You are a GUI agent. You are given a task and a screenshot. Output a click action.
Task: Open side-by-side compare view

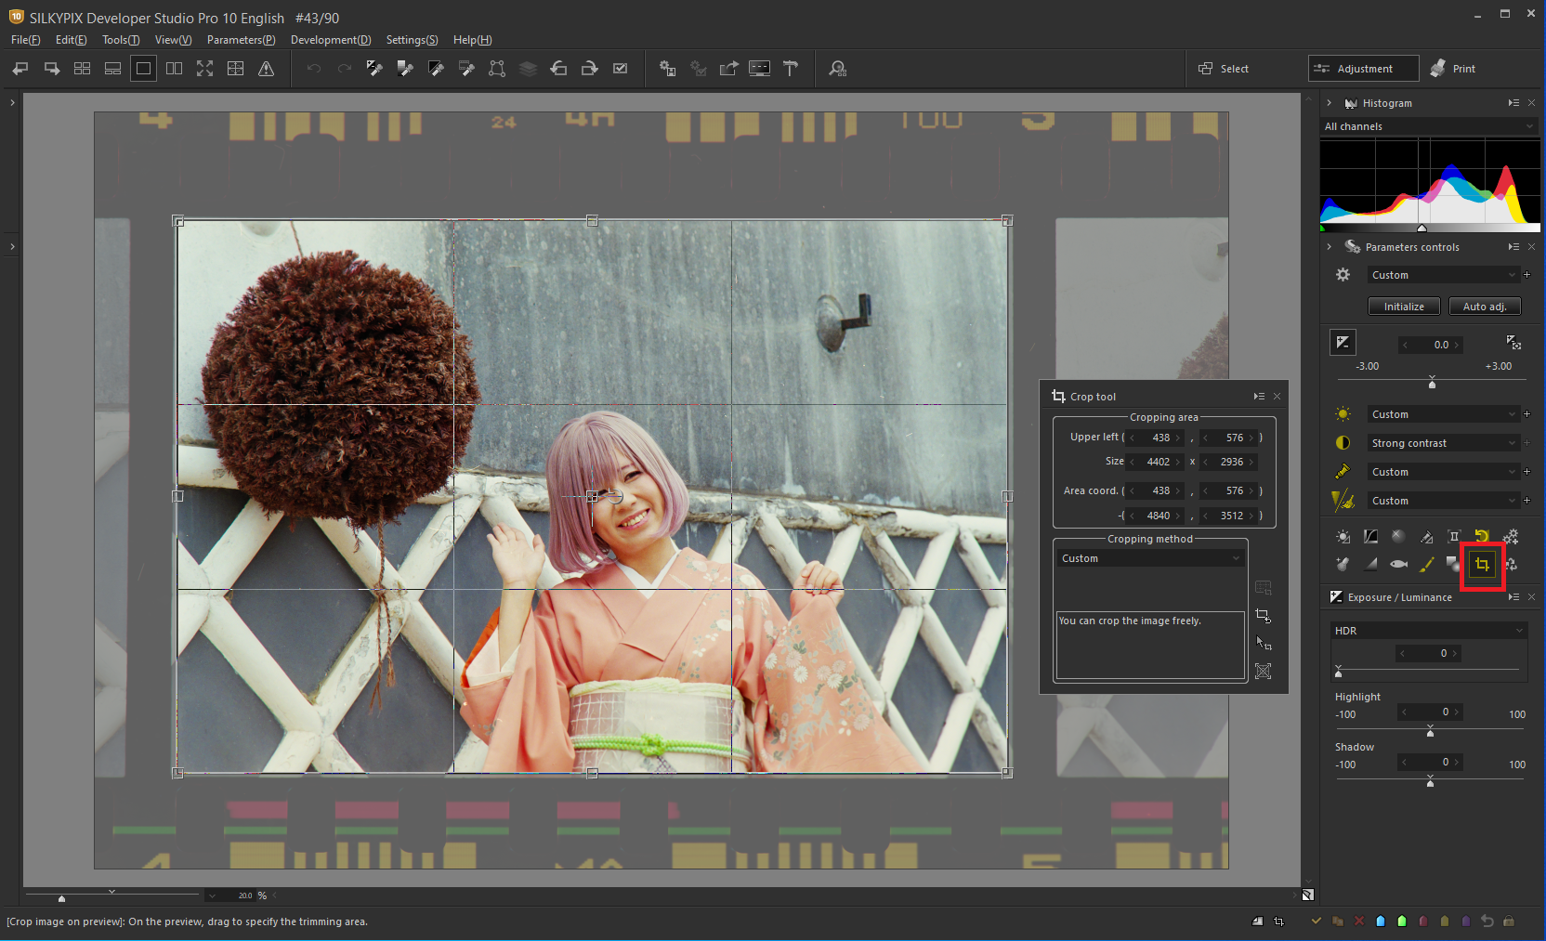click(x=174, y=69)
